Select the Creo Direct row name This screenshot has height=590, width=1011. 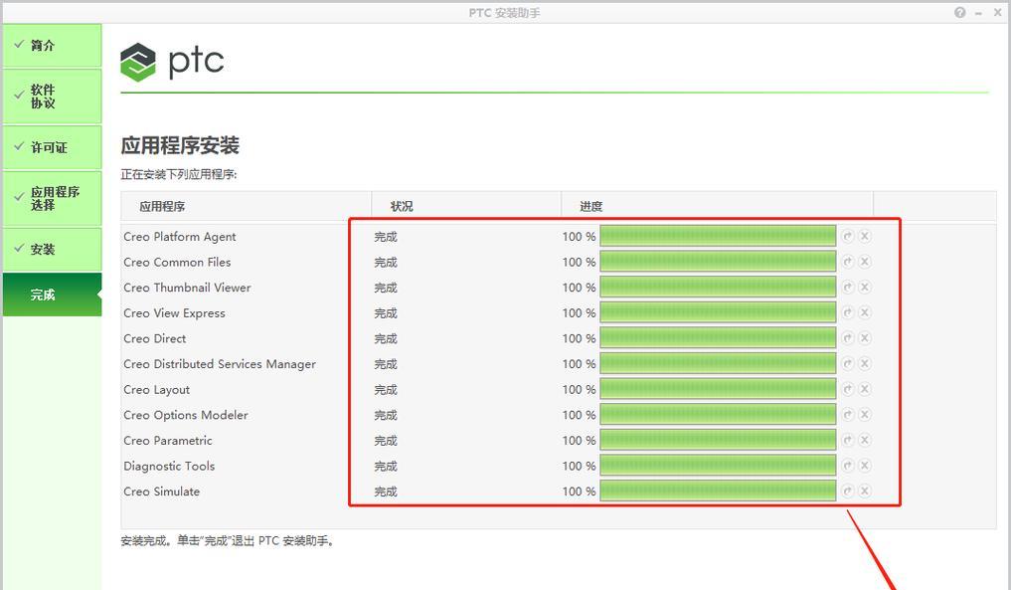(155, 338)
